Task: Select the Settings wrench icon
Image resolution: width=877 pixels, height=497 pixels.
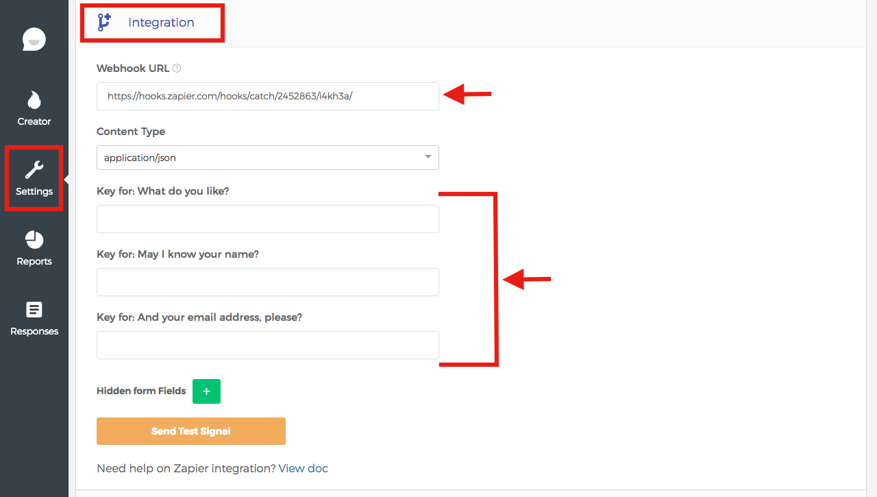Action: click(34, 170)
